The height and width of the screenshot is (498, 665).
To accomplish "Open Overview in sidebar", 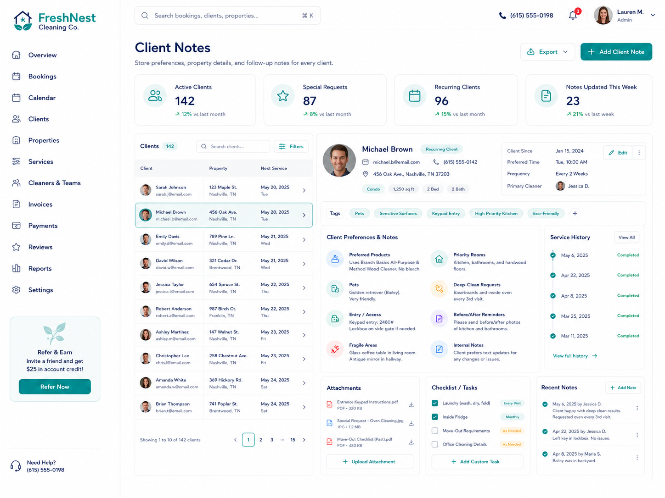I will click(x=42, y=55).
